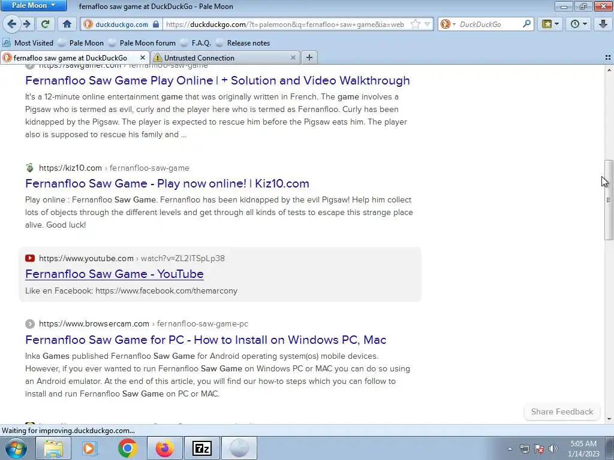The width and height of the screenshot is (614, 460).
Task: Open the Pale Moon bookmark
Action: click(80, 43)
